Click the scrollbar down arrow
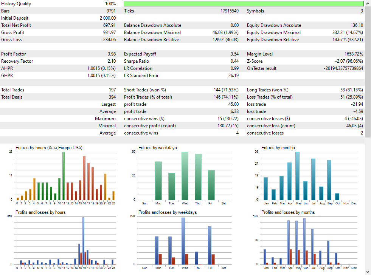Viewport: 371px width, 275px height. tap(368, 272)
